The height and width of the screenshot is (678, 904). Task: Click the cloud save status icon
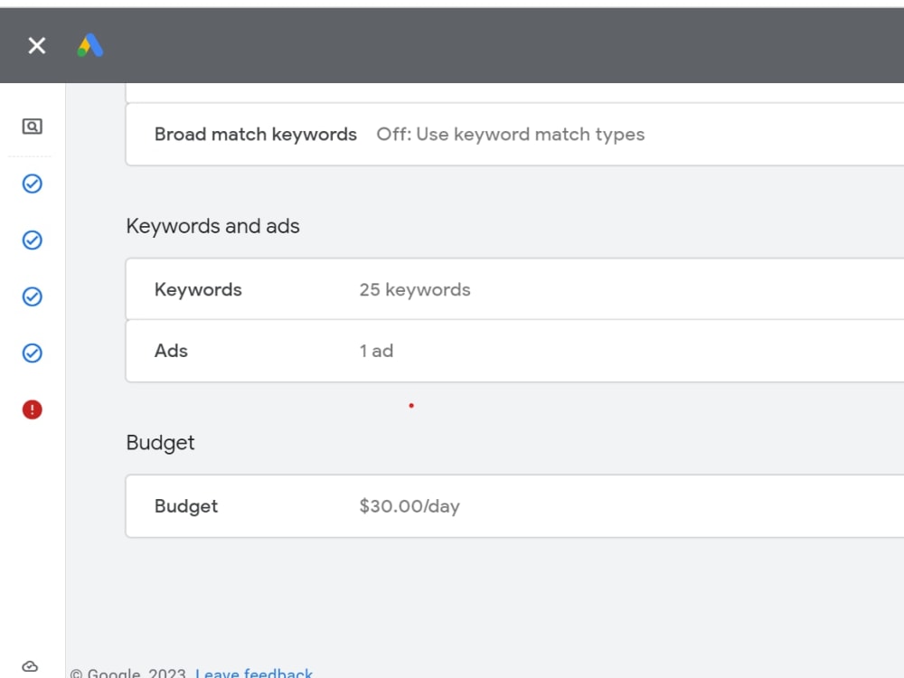click(30, 666)
